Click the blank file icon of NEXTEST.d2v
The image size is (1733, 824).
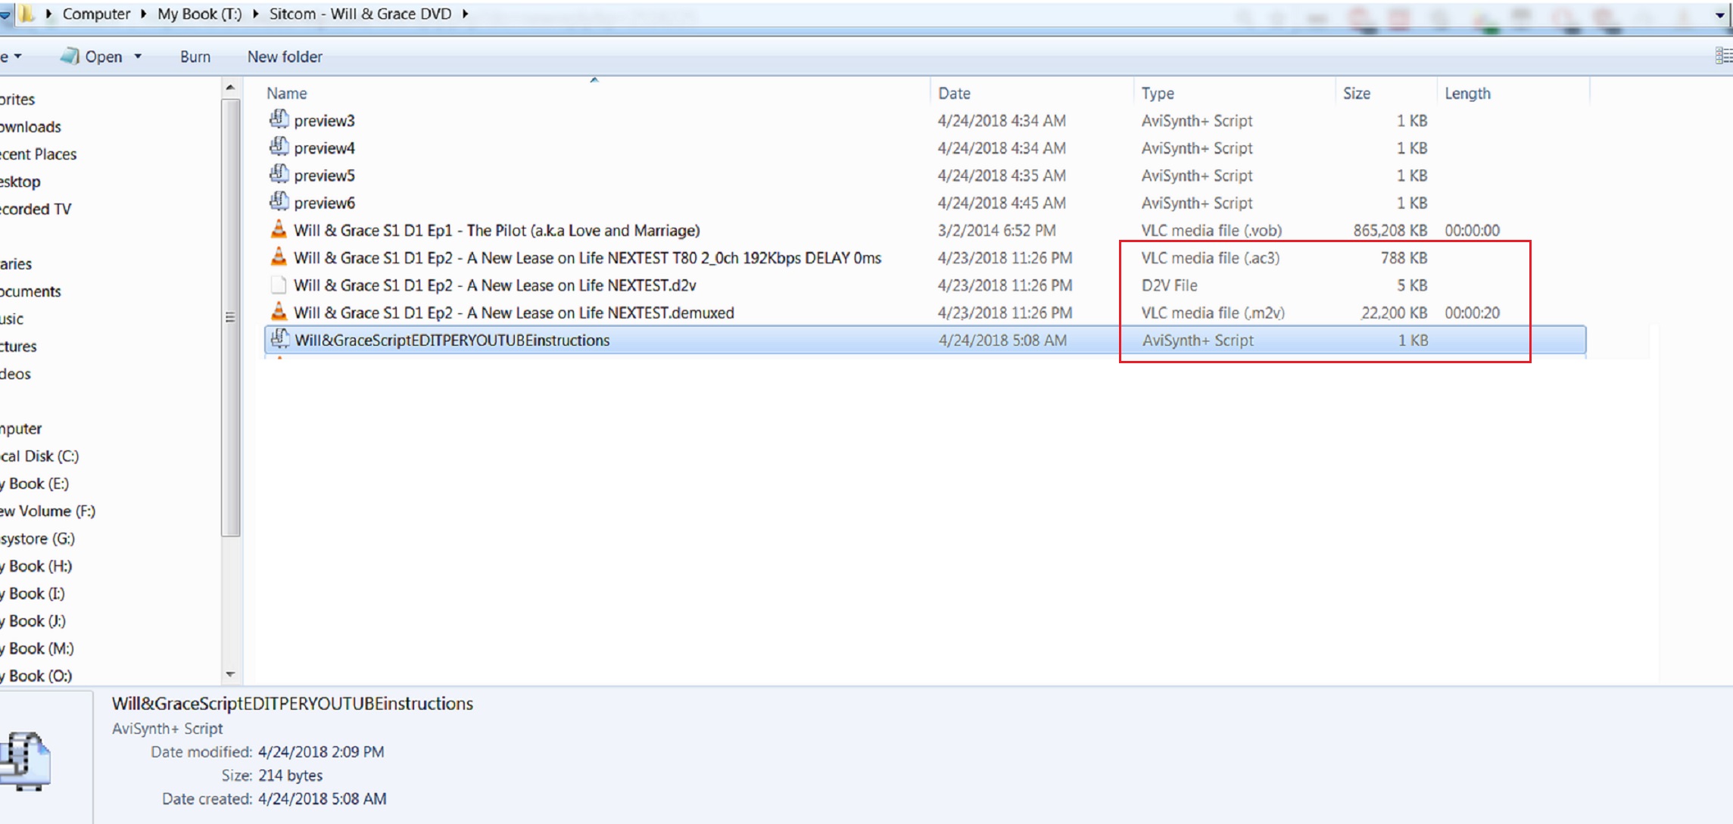(x=279, y=285)
